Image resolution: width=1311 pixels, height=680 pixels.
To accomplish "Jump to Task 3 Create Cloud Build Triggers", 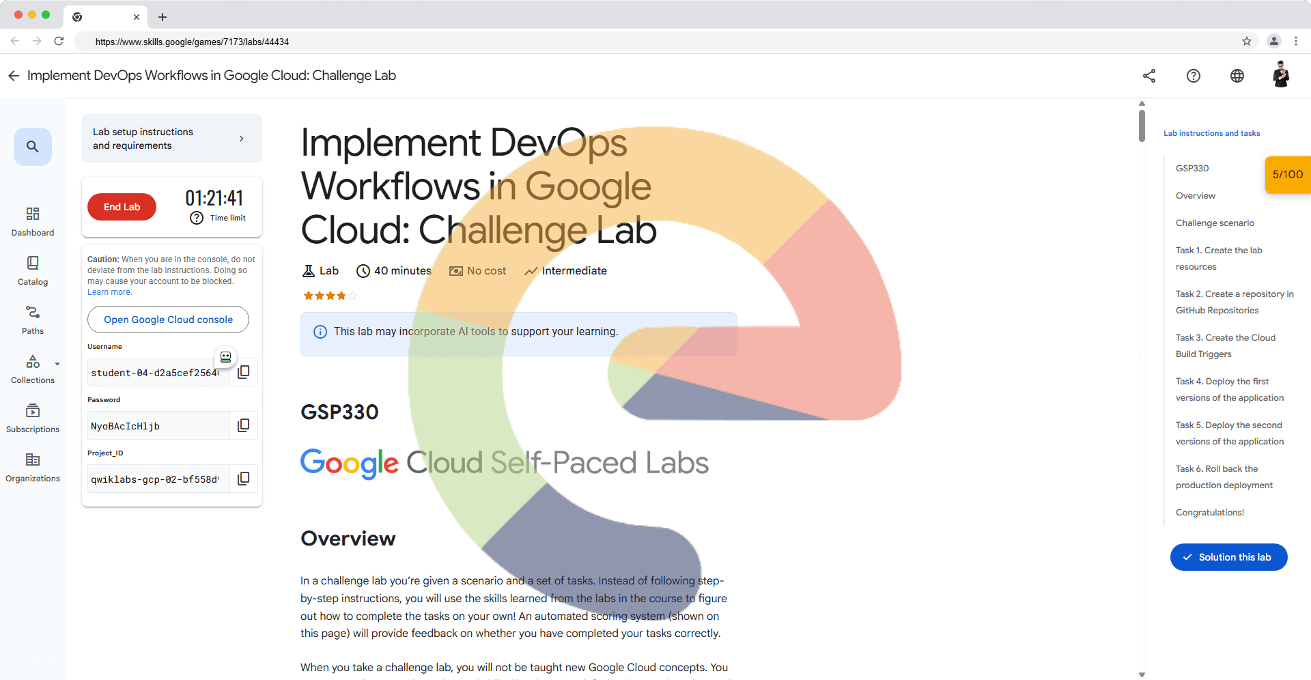I will tap(1226, 345).
